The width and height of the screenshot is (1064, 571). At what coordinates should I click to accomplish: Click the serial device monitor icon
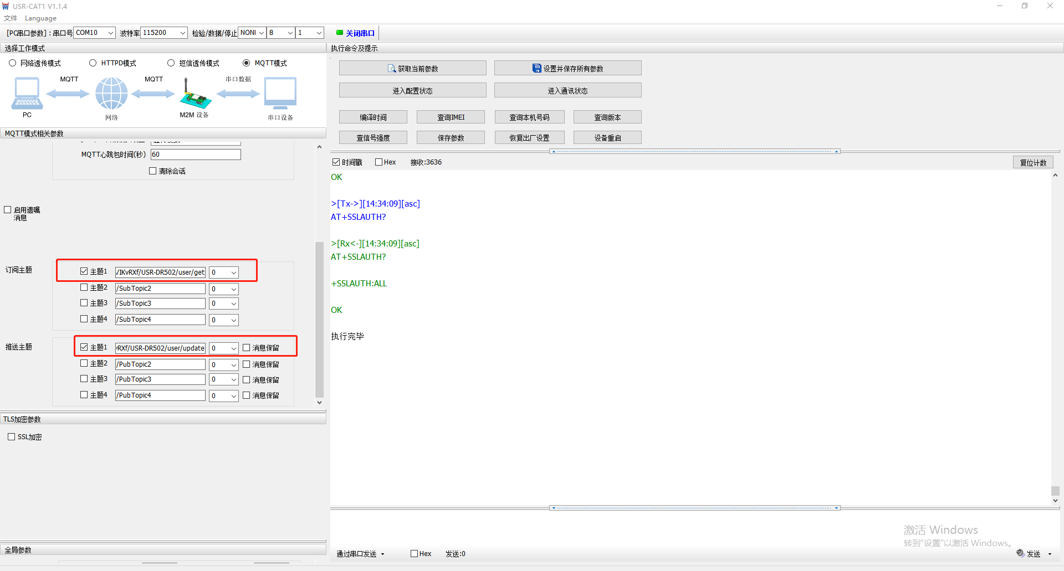pos(280,93)
